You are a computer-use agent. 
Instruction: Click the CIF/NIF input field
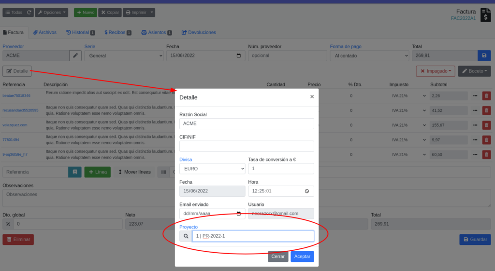pyautogui.click(x=247, y=146)
